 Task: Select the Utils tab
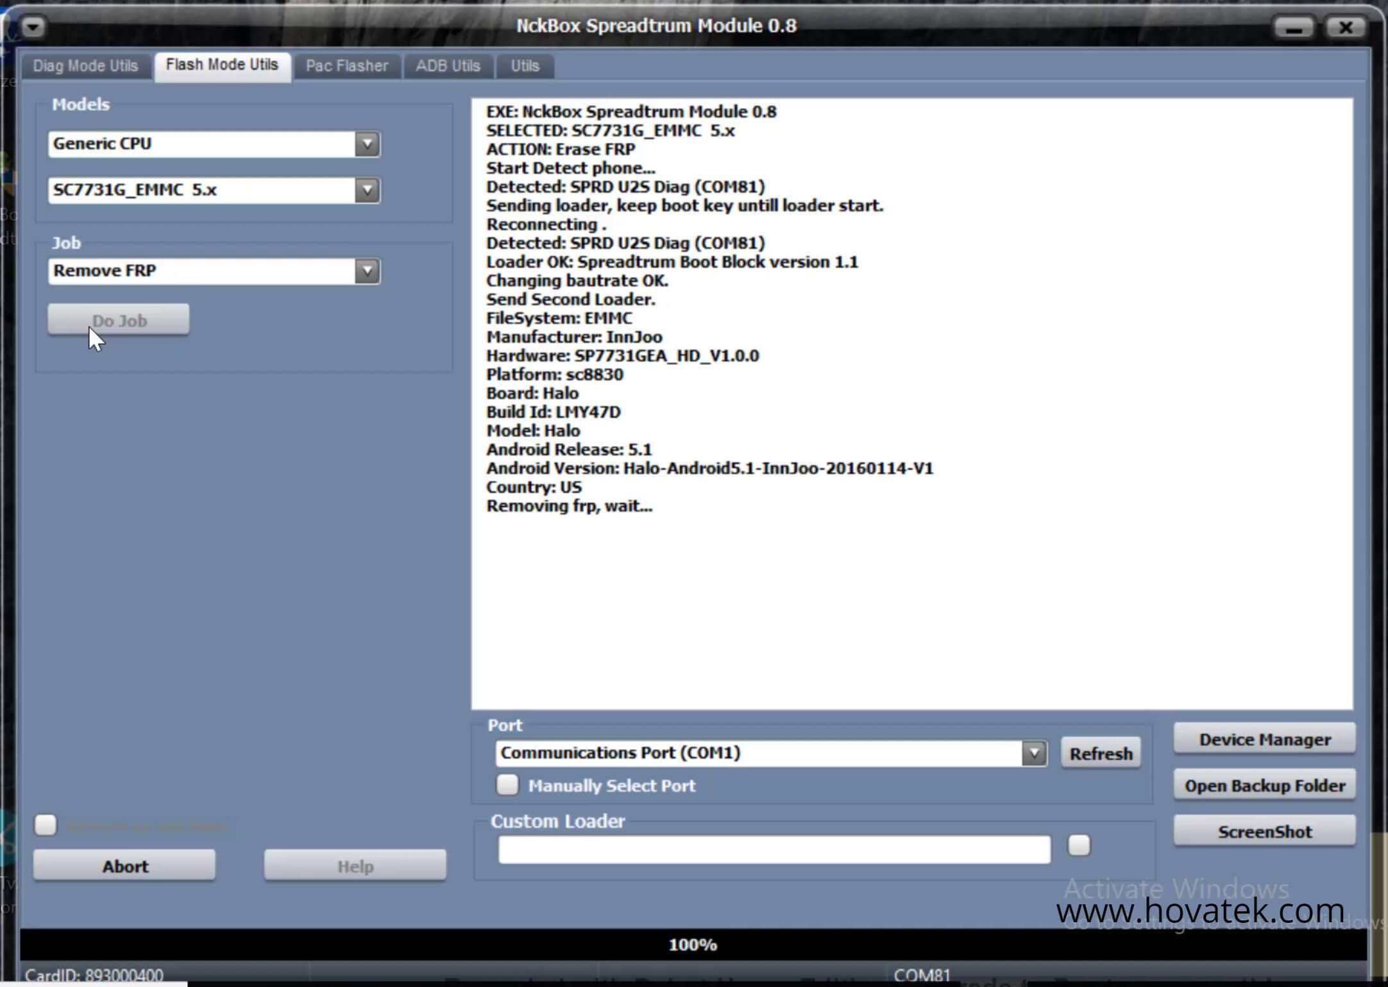(525, 66)
